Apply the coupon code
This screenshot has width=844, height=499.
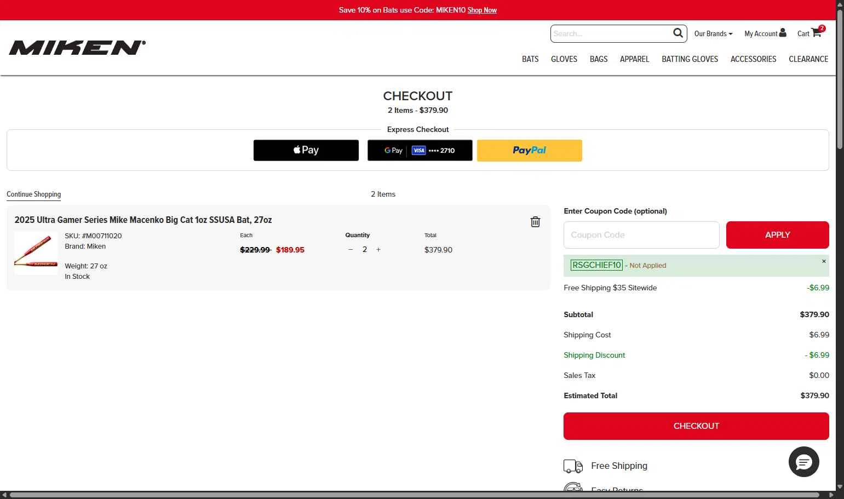tap(777, 235)
